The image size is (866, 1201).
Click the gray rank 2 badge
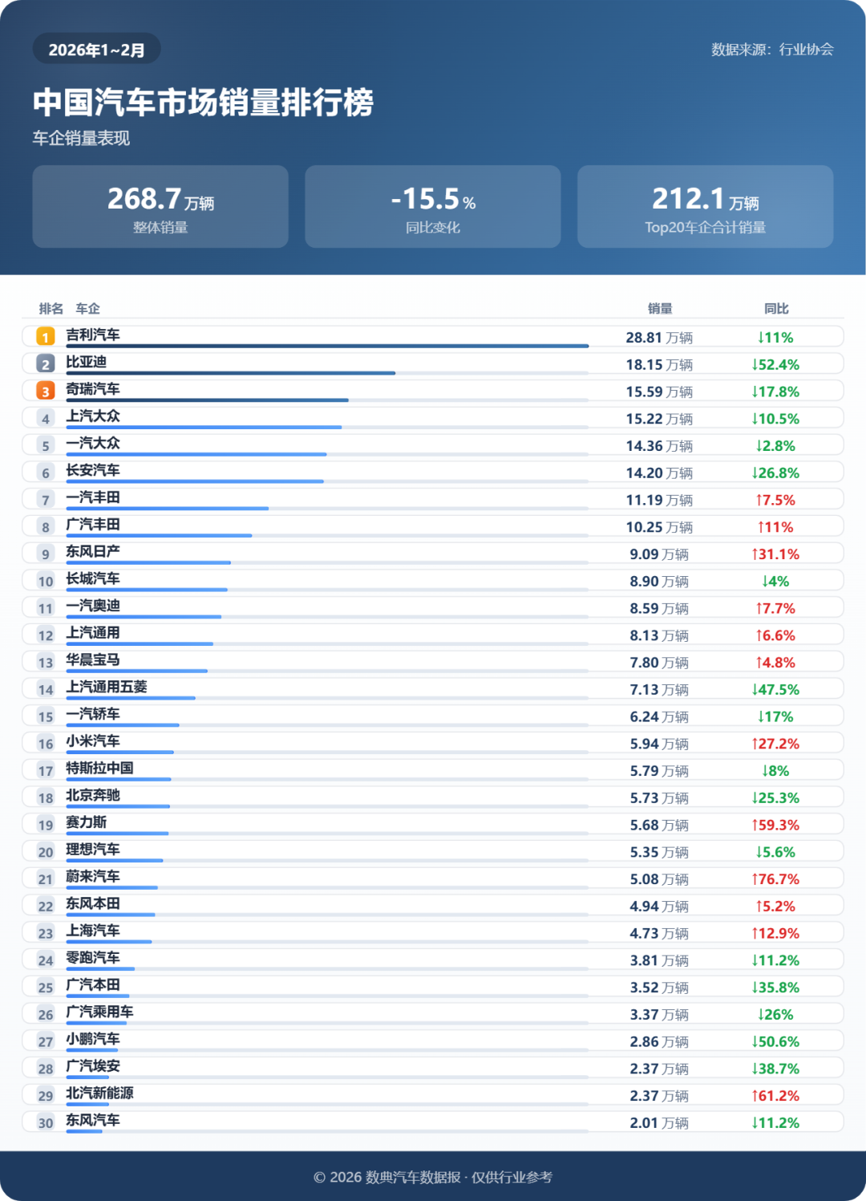click(46, 364)
